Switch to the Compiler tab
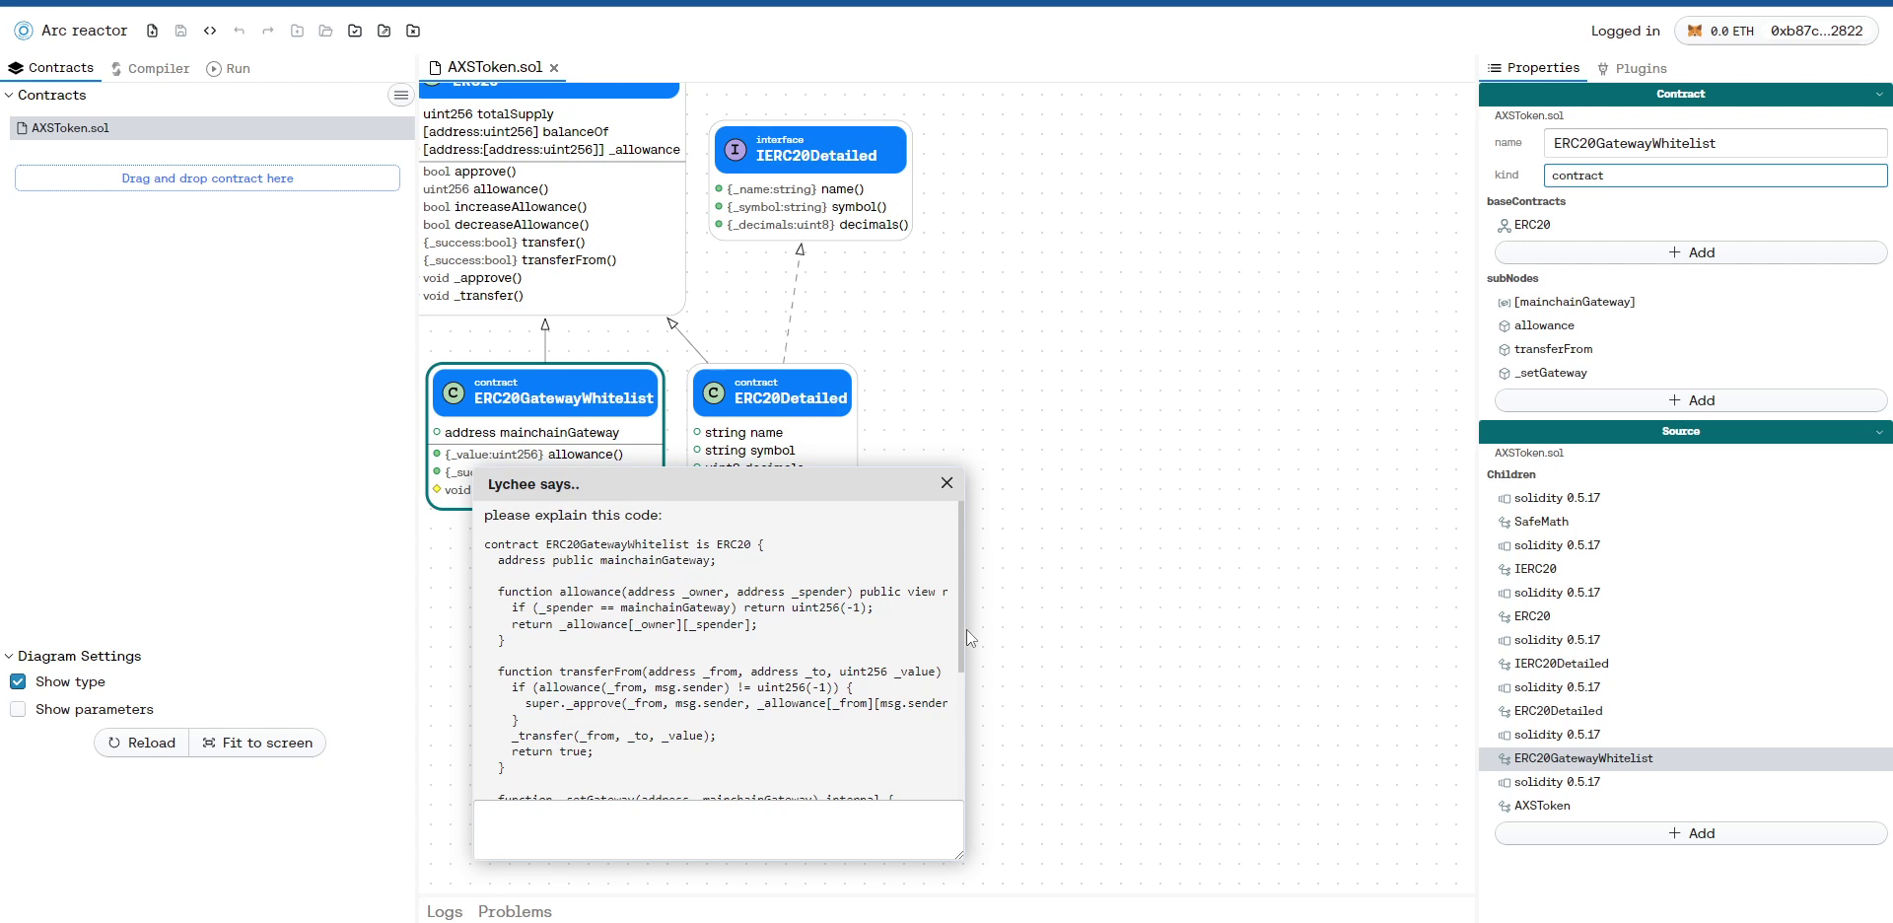 pos(150,68)
